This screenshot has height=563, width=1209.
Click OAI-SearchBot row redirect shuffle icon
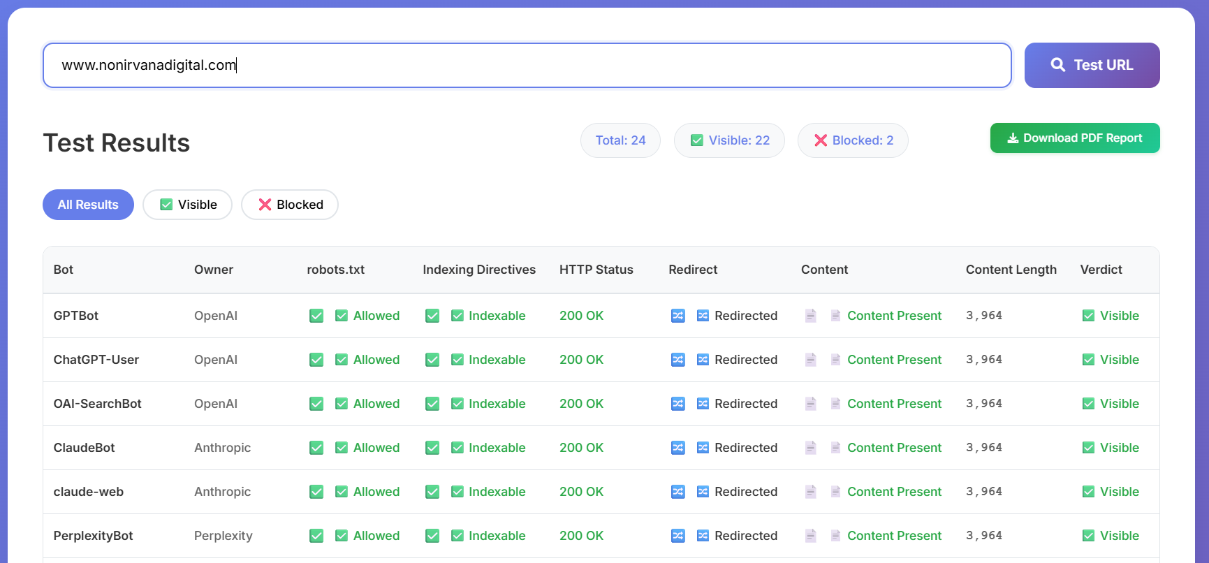[x=678, y=404]
